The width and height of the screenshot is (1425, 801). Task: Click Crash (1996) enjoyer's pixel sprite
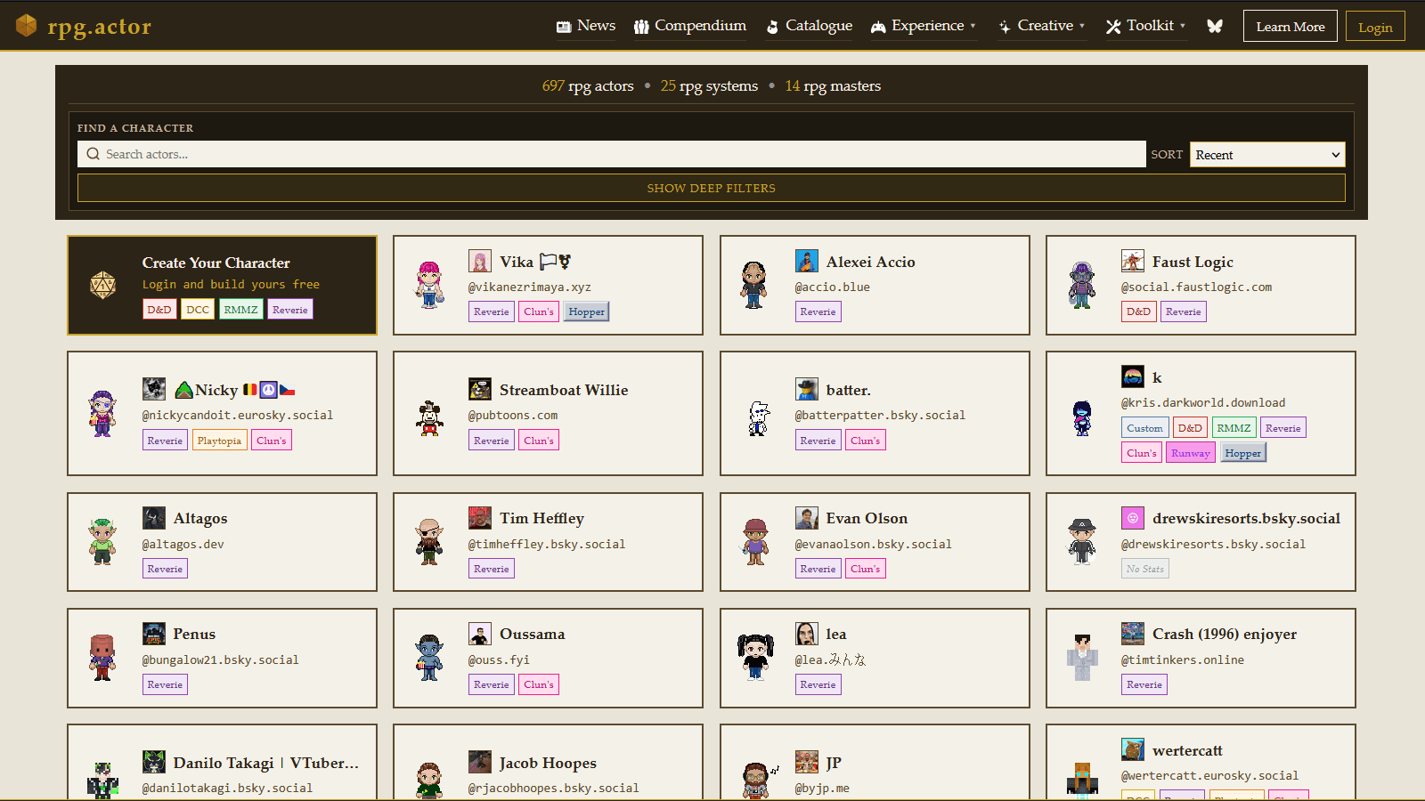pyautogui.click(x=1082, y=658)
